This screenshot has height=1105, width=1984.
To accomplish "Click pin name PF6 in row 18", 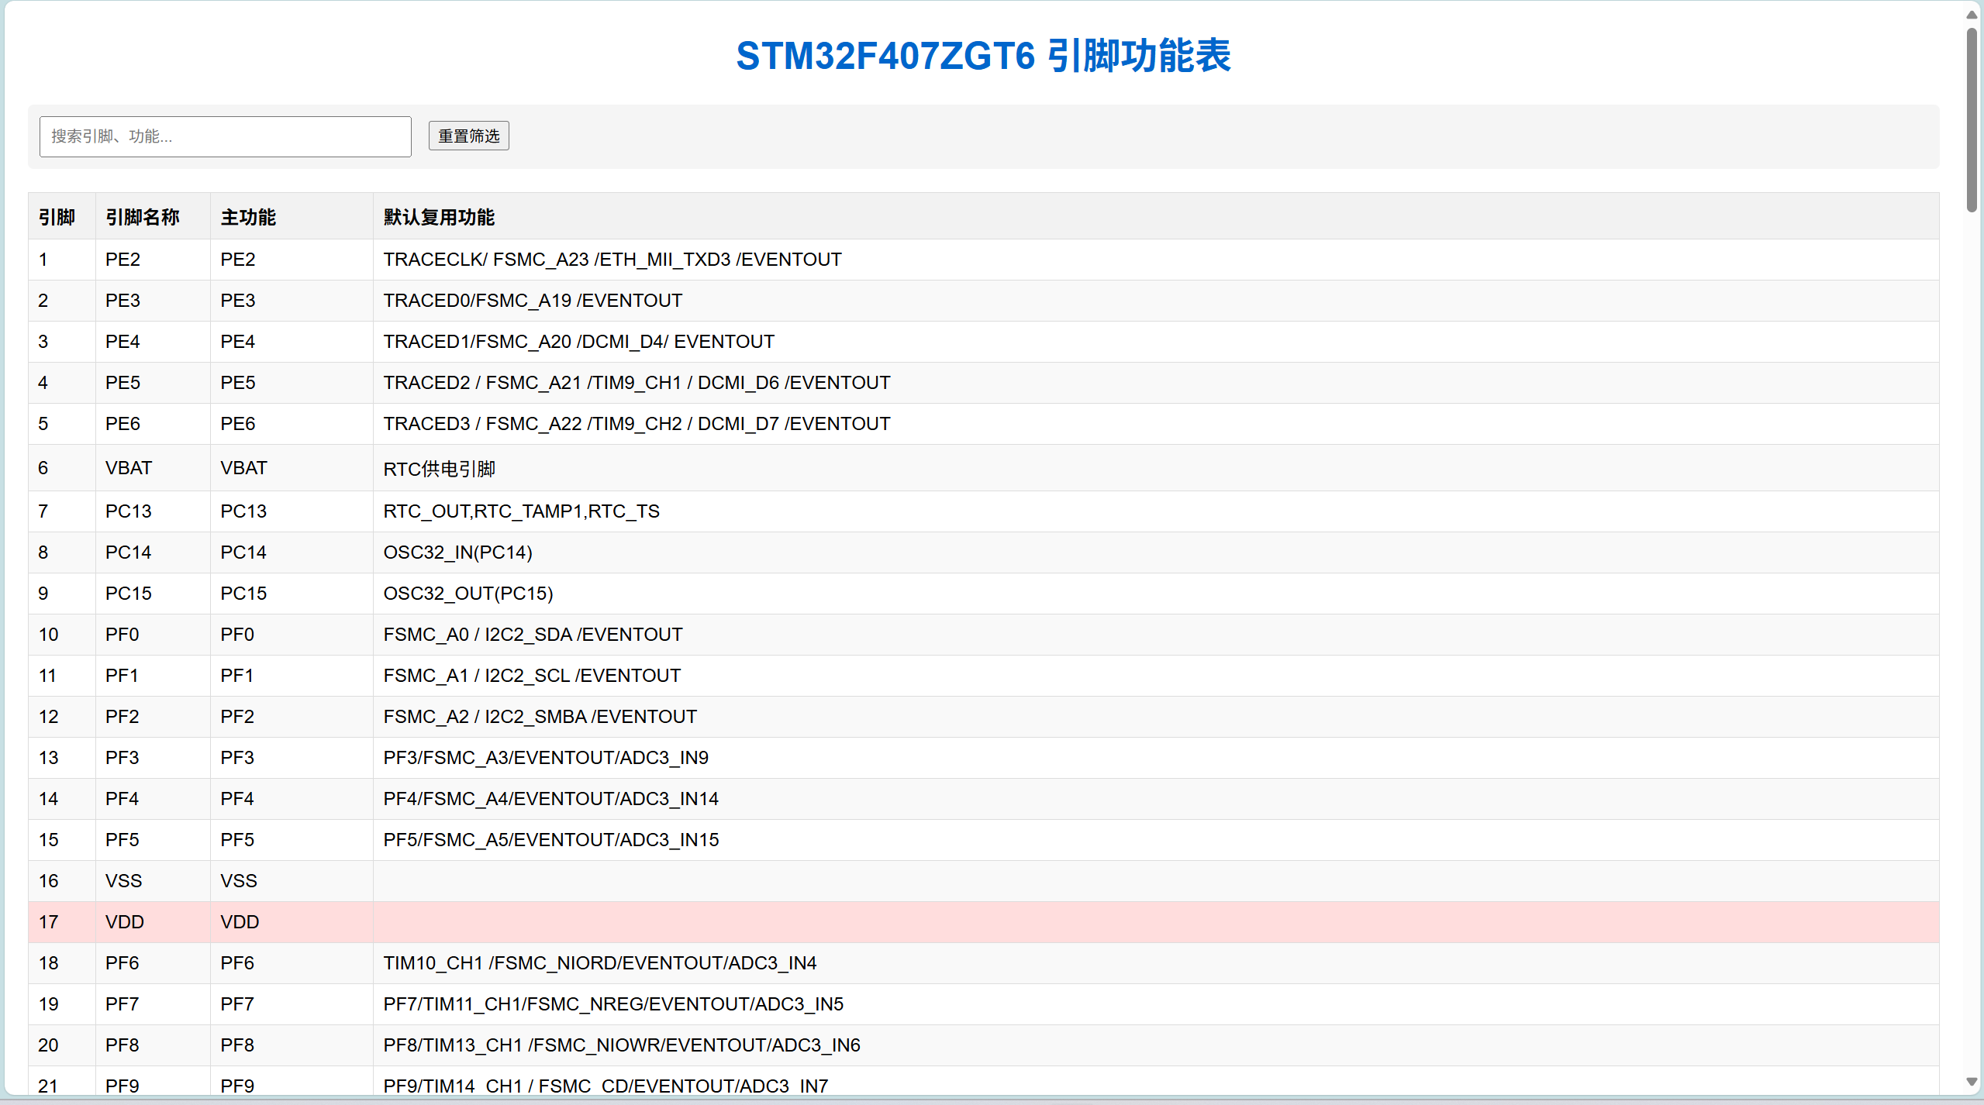I will [153, 963].
